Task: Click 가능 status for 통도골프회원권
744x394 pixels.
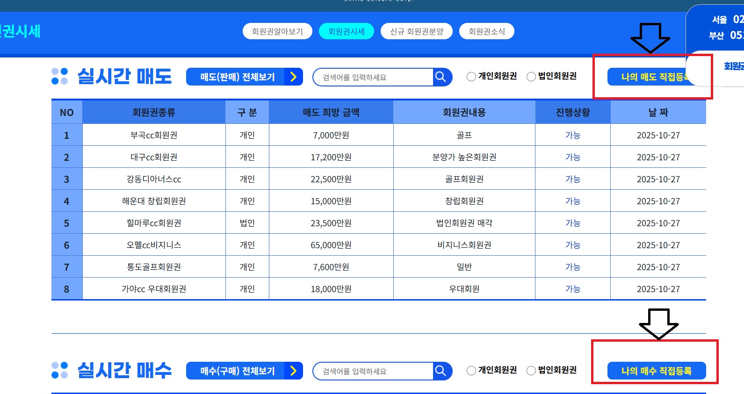Action: point(573,267)
